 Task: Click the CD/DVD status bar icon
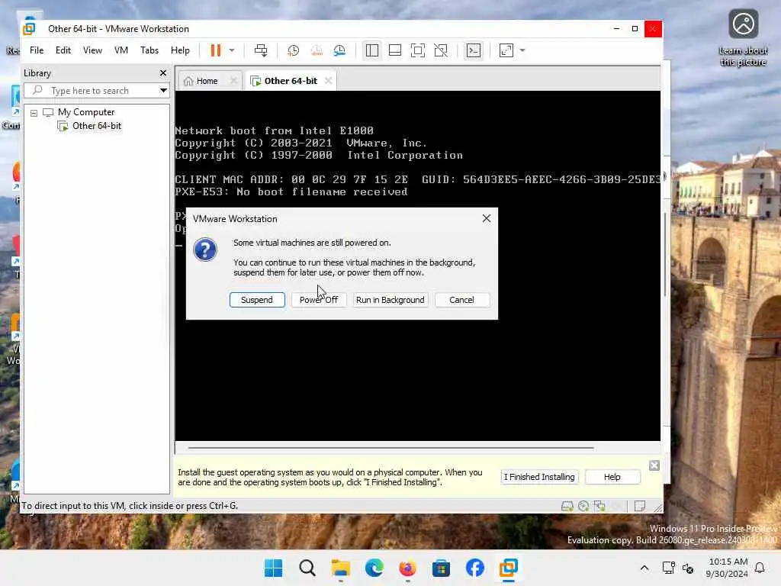583,507
